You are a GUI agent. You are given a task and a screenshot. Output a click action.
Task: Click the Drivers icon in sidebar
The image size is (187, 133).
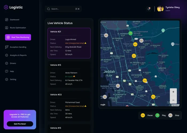[x=7, y=63]
